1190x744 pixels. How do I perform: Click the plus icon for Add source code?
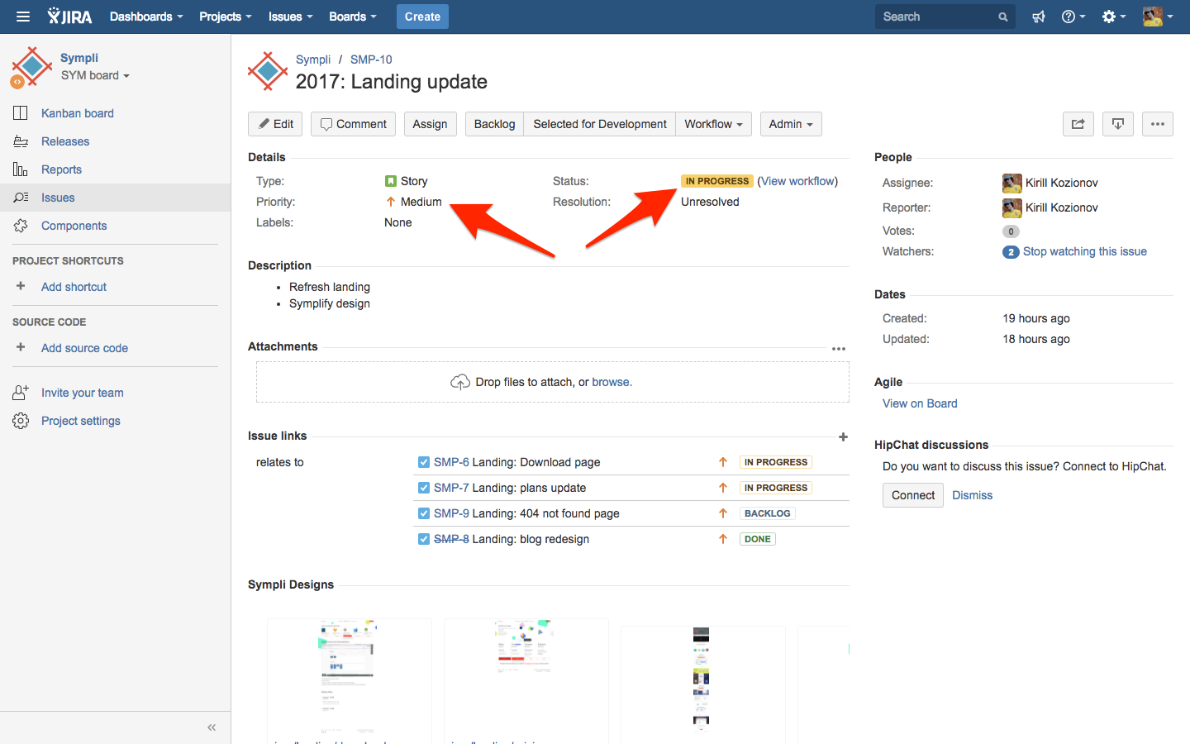(21, 347)
